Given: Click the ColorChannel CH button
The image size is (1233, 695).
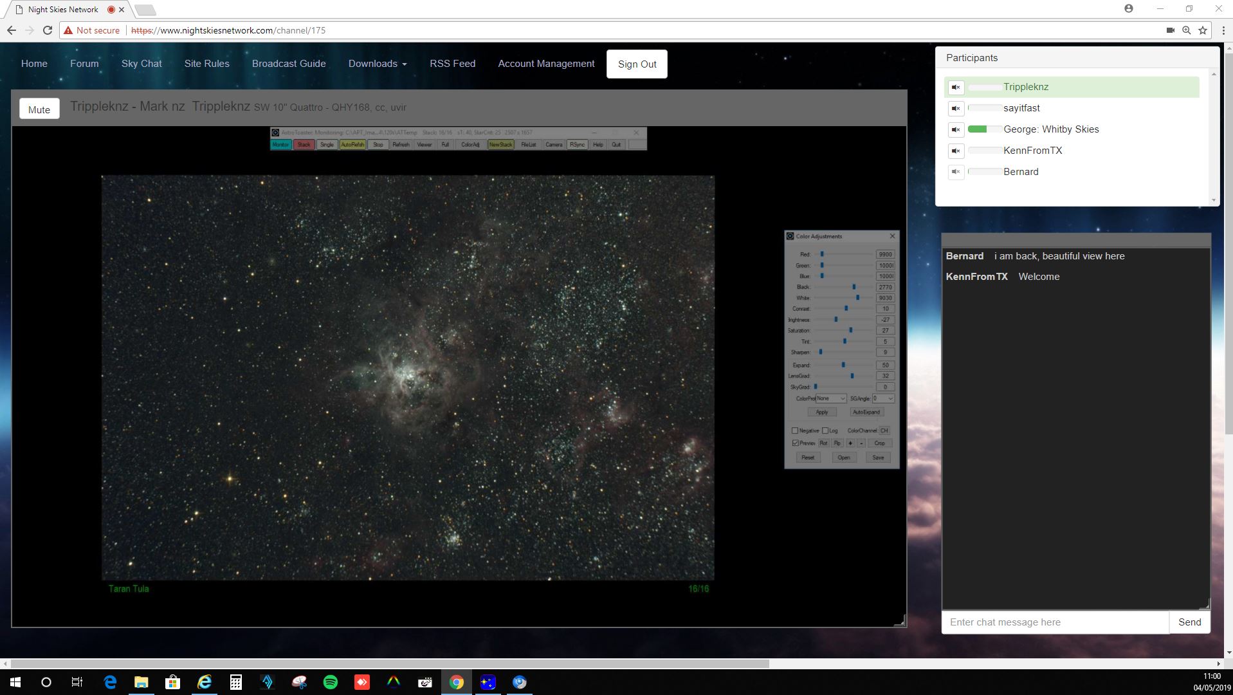Looking at the screenshot, I should 884,431.
